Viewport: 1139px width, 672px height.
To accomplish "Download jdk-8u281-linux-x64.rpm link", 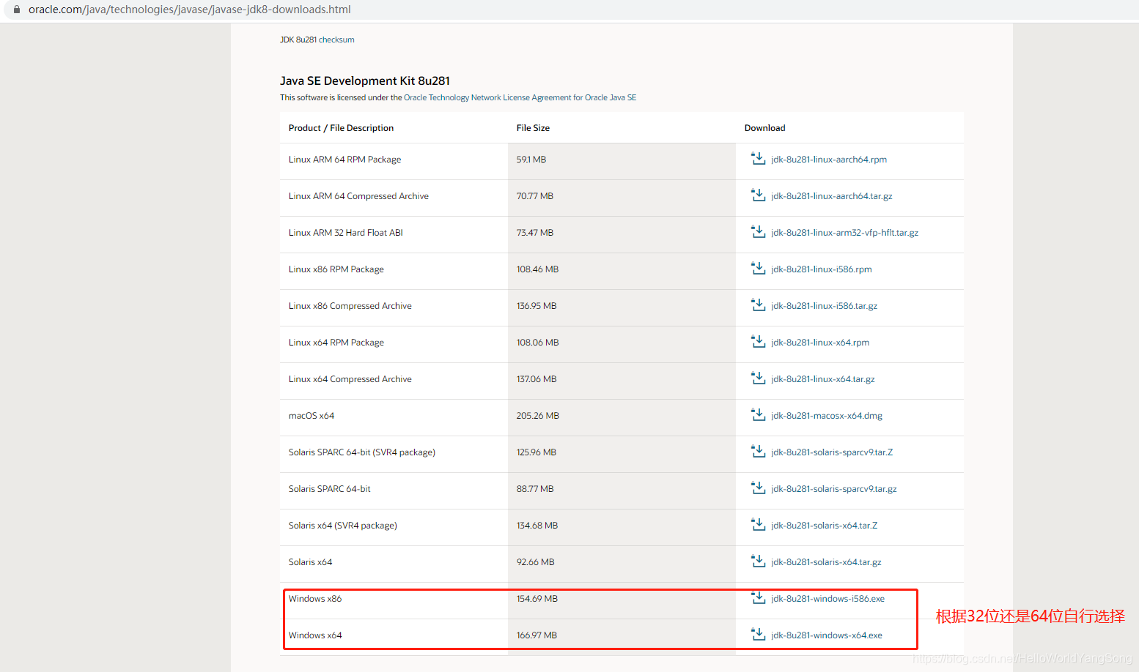I will point(820,343).
